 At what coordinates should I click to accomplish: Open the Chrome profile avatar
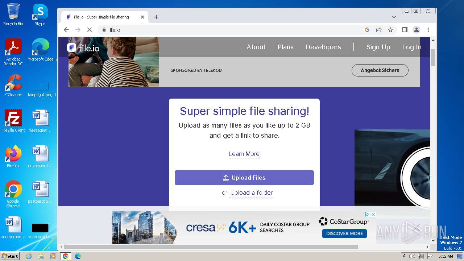[417, 30]
